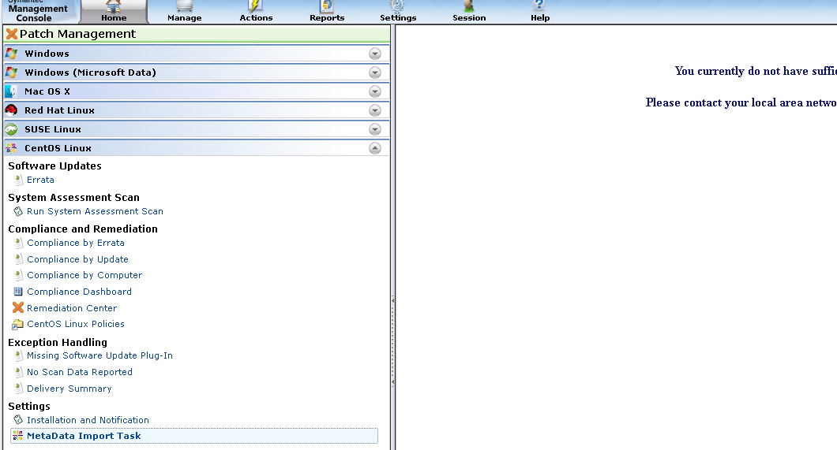Open the Remediation Center link
The image size is (837, 450).
pos(72,308)
